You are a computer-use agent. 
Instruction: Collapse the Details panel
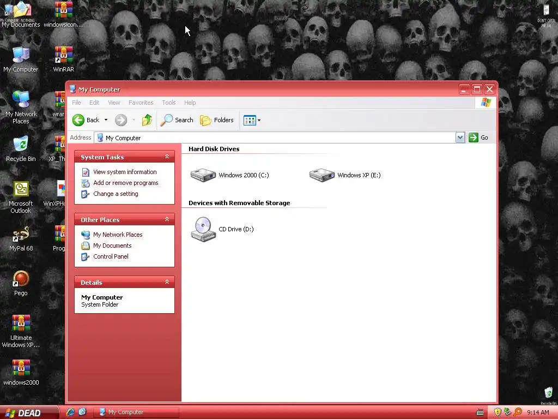167,282
